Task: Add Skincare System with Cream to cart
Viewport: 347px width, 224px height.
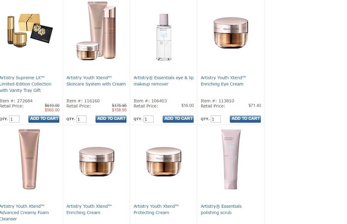Action: 111,119
